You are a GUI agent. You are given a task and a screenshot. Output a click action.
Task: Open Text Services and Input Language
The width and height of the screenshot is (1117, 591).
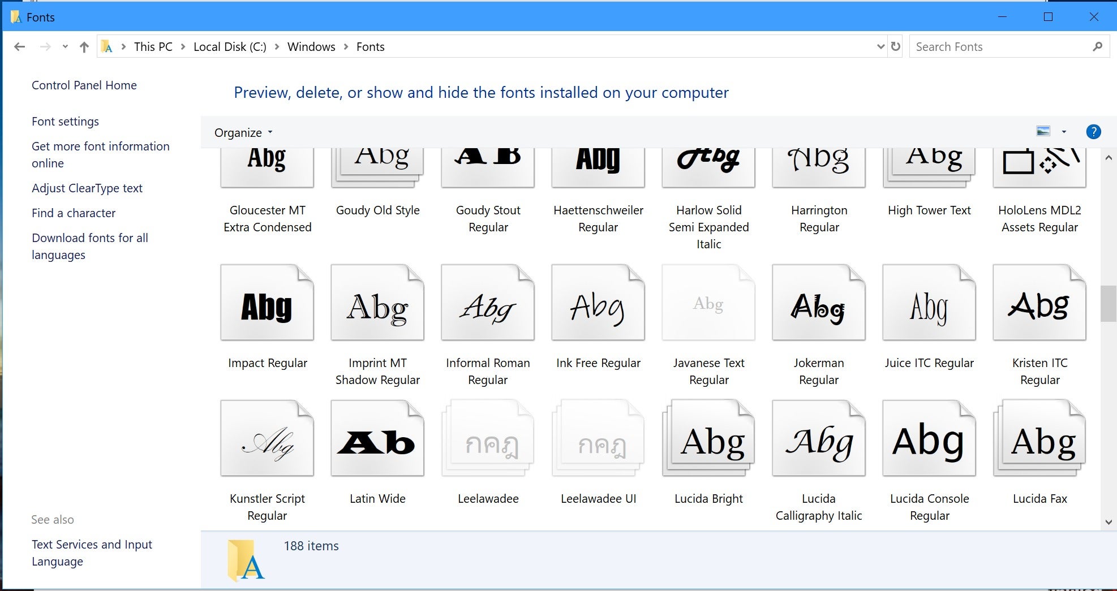pyautogui.click(x=92, y=553)
